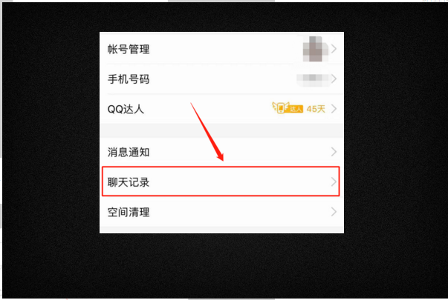Image resolution: width=448 pixels, height=300 pixels.
Task: Click the 消息通知 row chevron arrow
Action: point(334,152)
